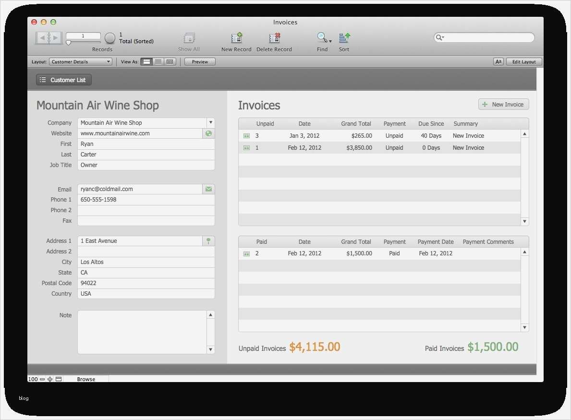Select Payment Date Feb 12, 2012 cell
Image resolution: width=571 pixels, height=420 pixels.
[x=436, y=253]
